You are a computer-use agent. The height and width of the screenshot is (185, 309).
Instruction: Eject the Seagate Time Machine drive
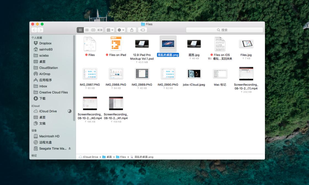(70, 148)
